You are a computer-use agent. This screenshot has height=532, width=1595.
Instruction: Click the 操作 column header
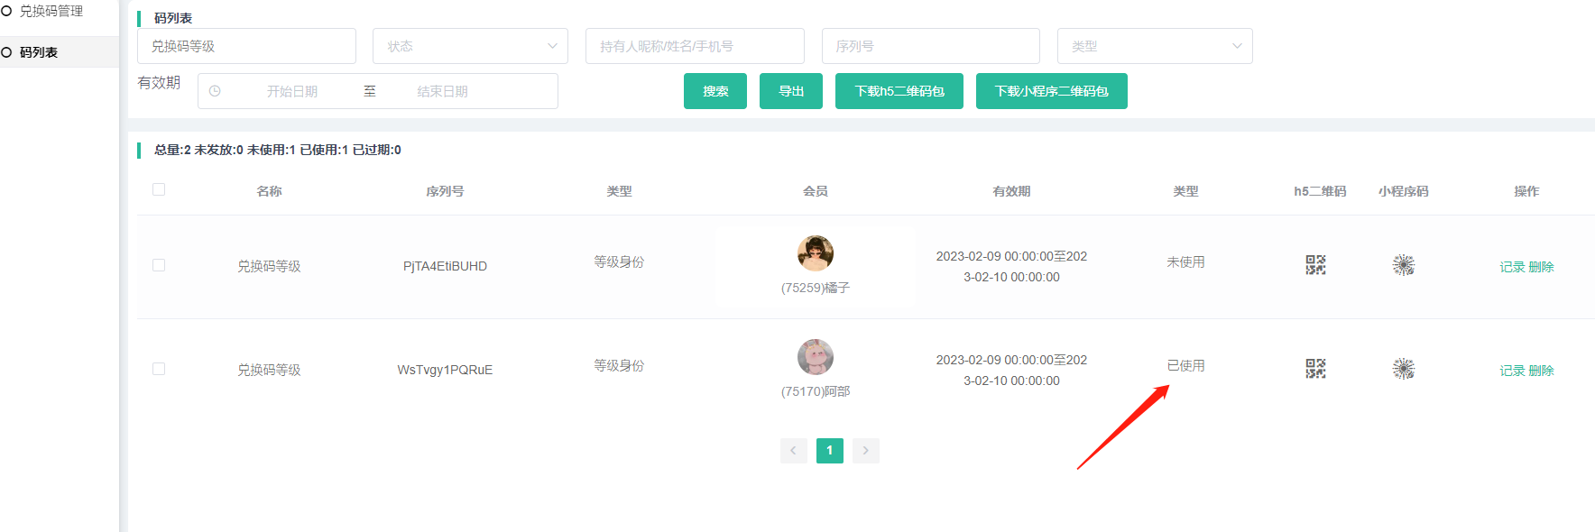point(1526,191)
